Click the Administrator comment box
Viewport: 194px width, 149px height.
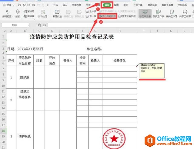point(152,71)
